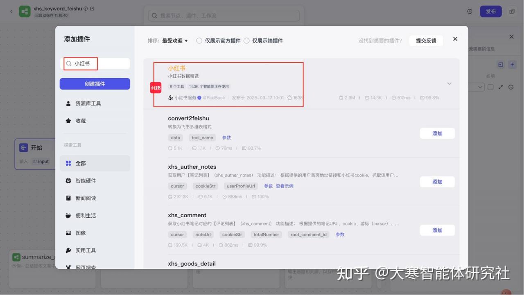Select the 智能硬件 category
524x295 pixels.
tap(95, 180)
